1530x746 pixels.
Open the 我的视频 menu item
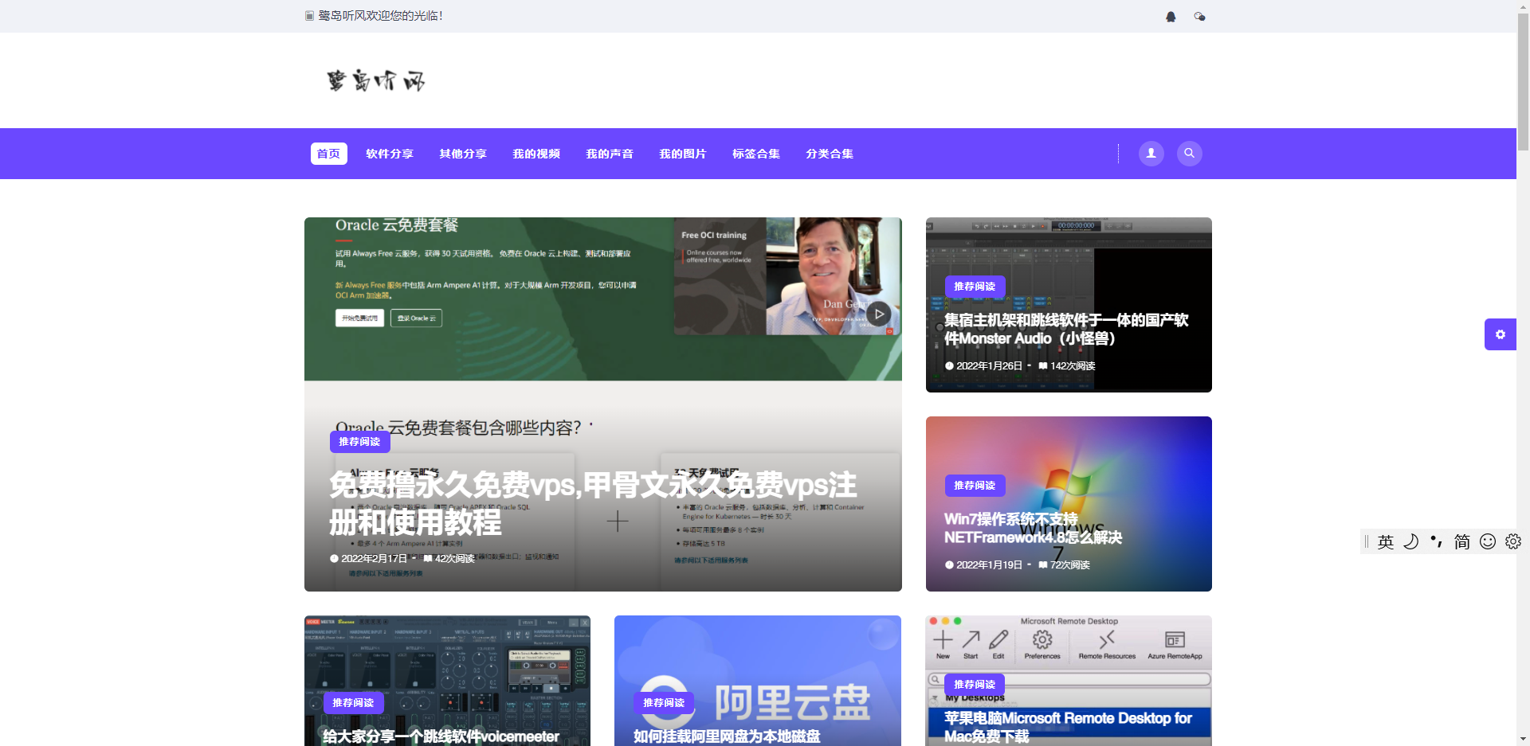536,154
